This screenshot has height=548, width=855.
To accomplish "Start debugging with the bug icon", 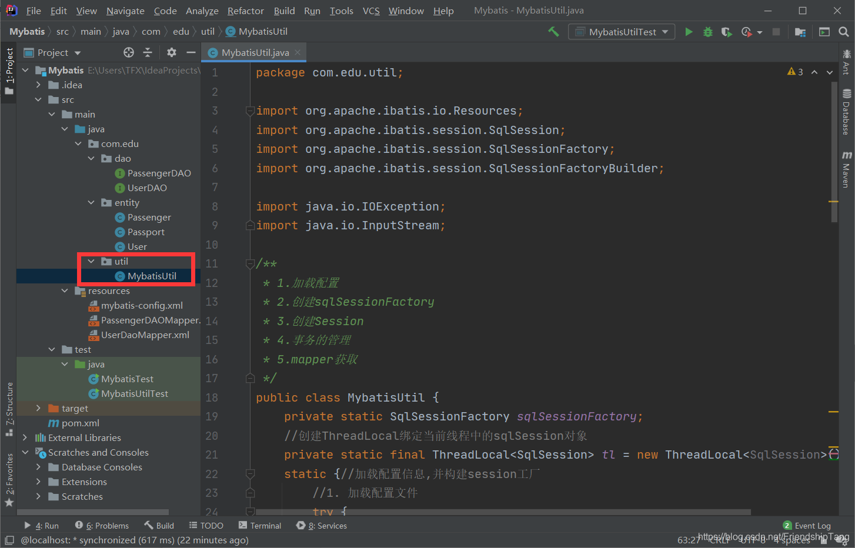I will 708,32.
